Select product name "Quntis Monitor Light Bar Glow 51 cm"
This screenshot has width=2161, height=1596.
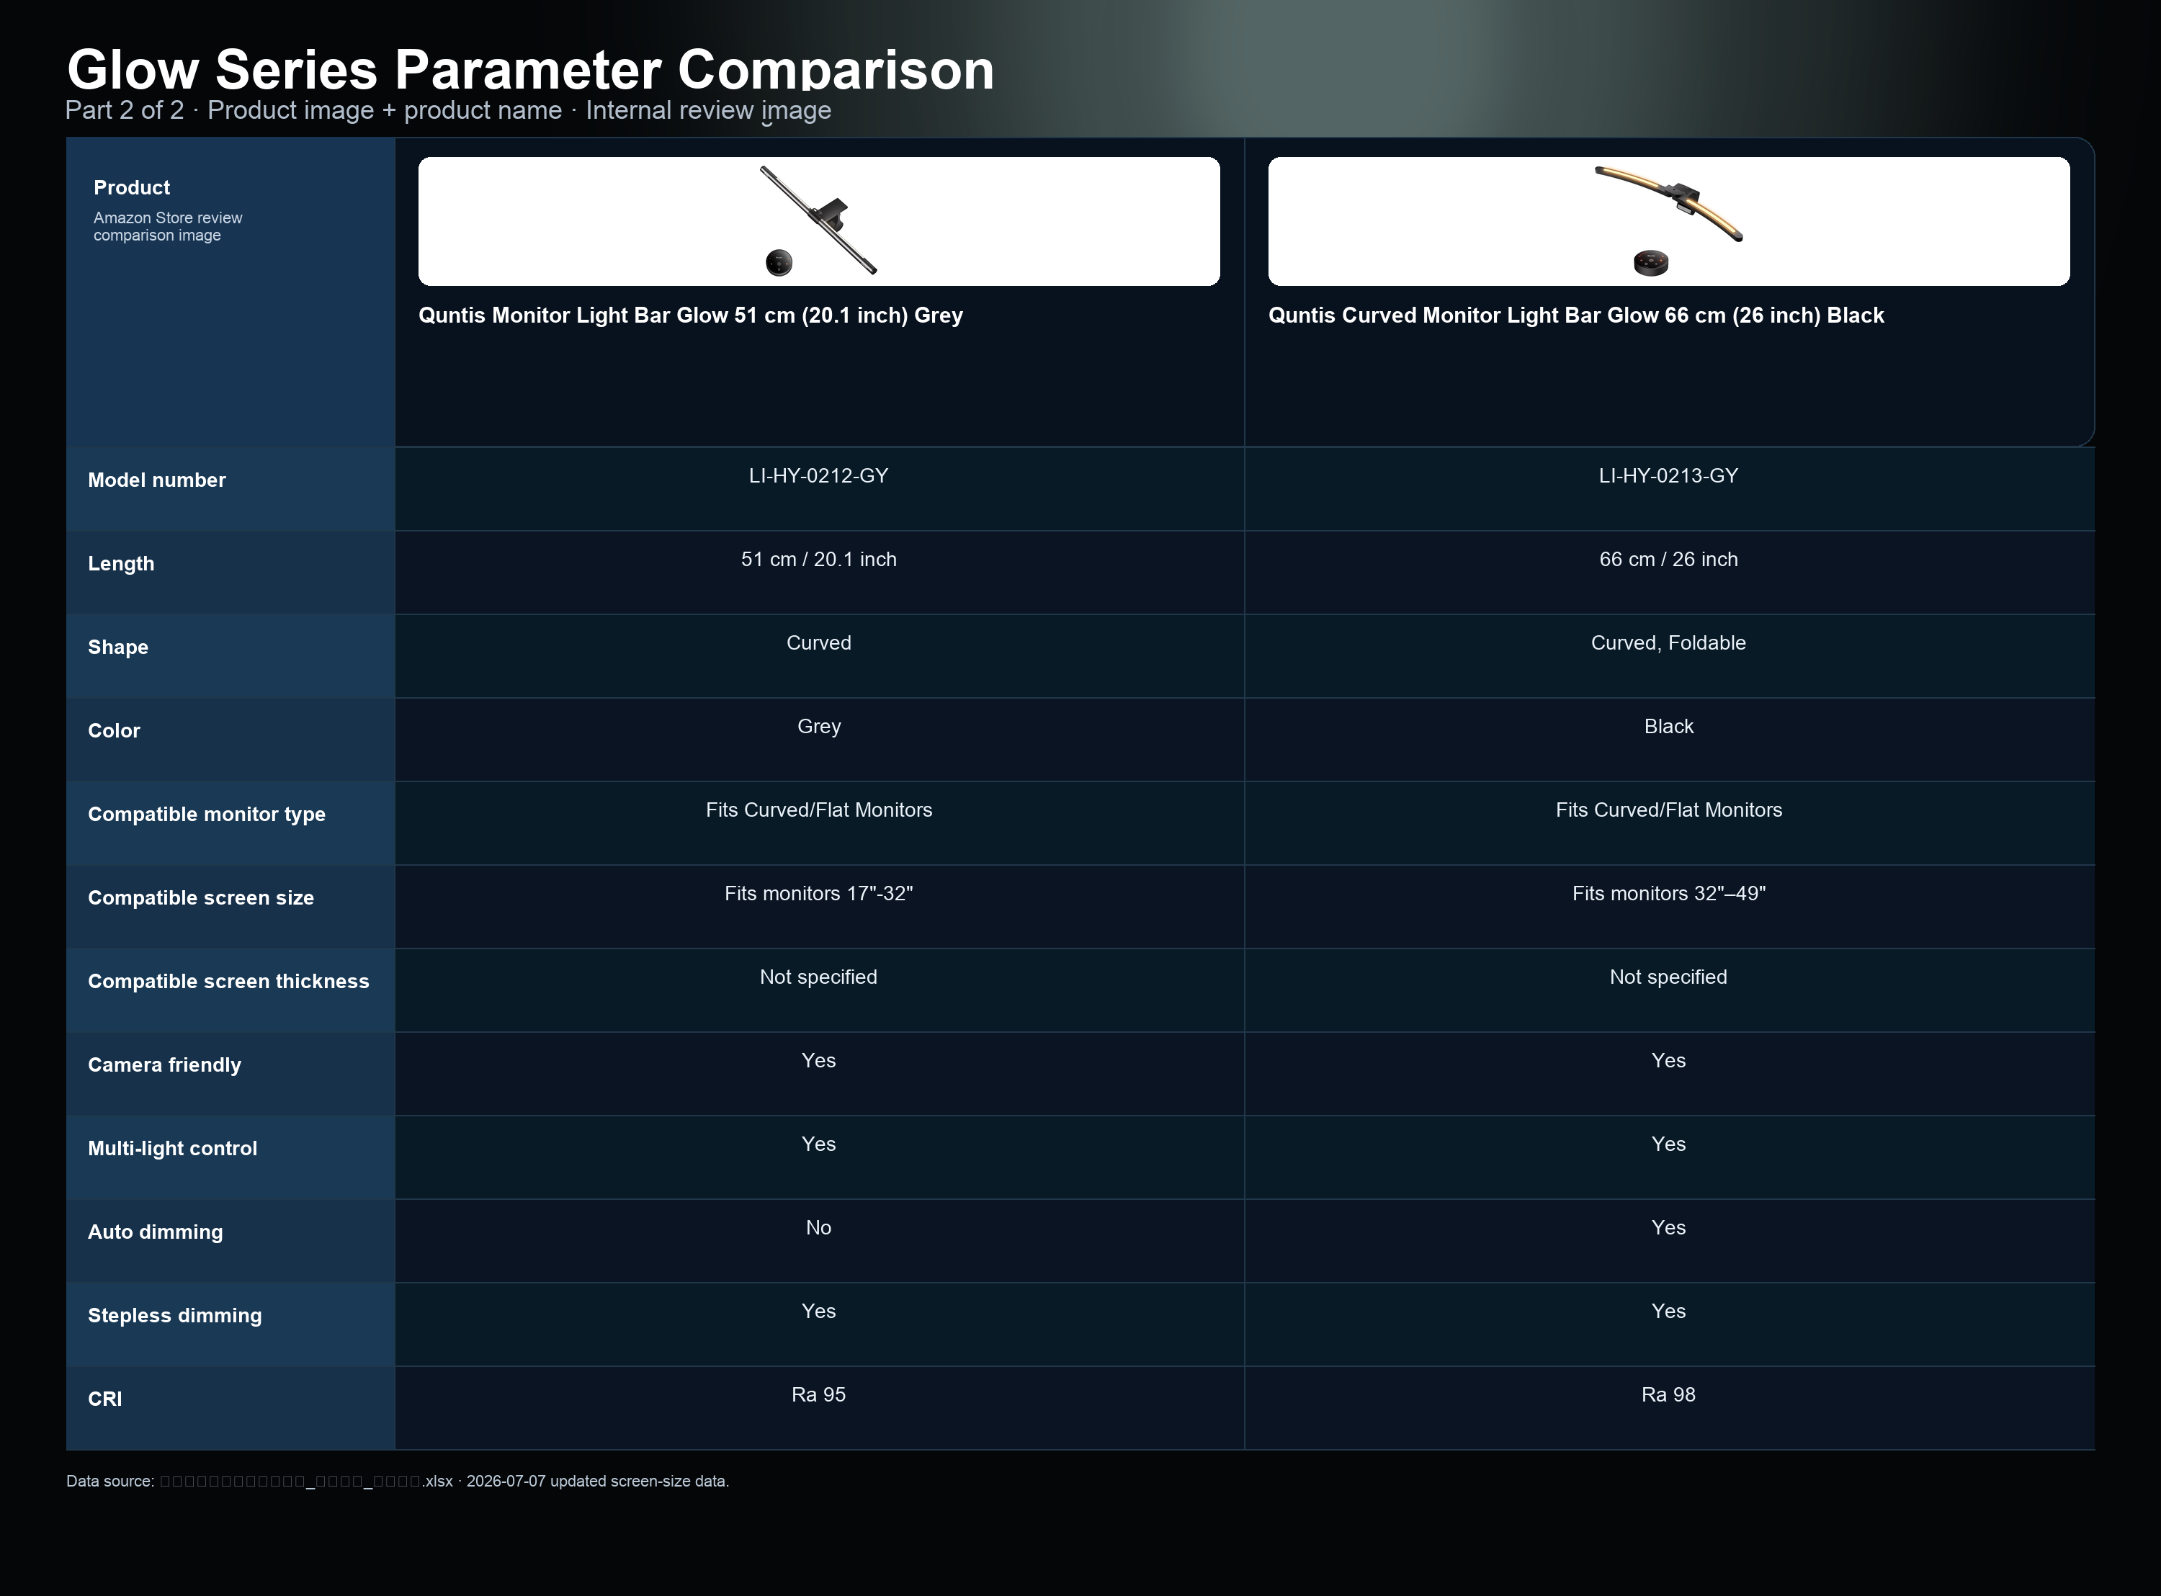click(691, 315)
